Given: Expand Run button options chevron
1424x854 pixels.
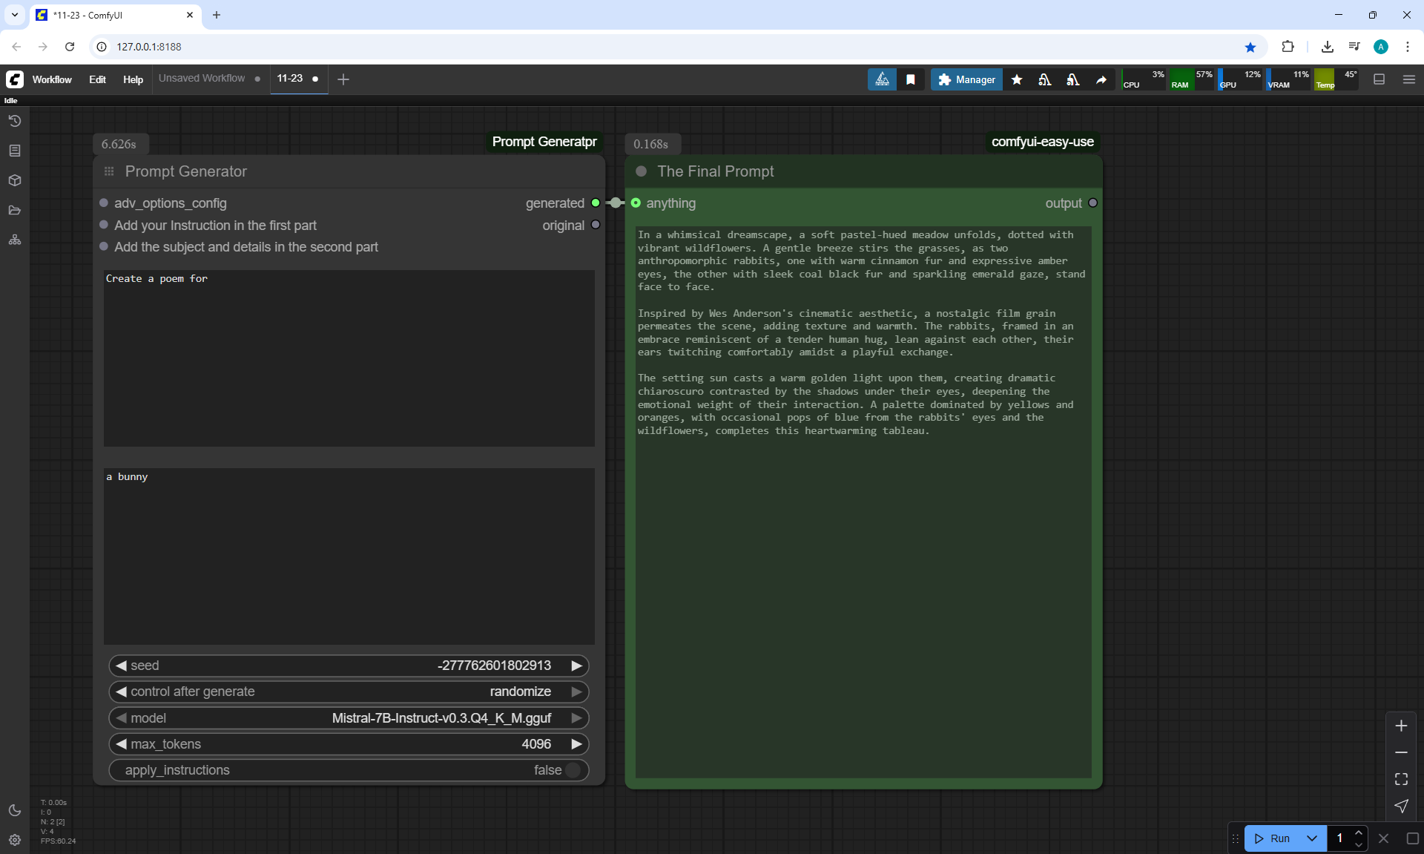Looking at the screenshot, I should (1312, 838).
